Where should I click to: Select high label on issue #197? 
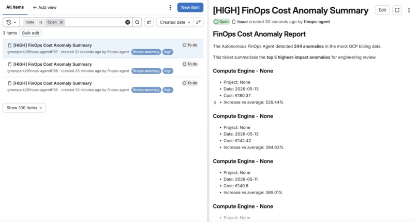click(x=168, y=52)
